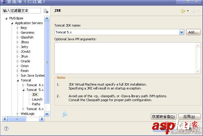Expand the Oracle server node

(x=17, y=61)
